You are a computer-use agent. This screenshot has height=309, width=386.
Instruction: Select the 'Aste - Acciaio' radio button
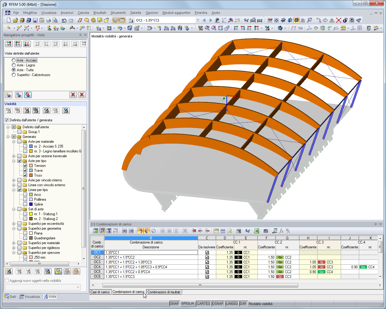[x=14, y=60]
